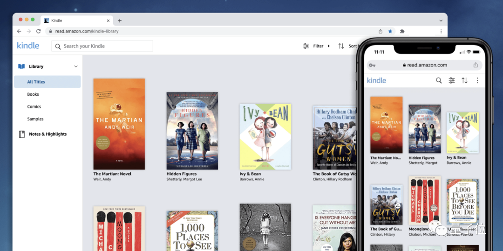The height and width of the screenshot is (251, 503).
Task: Open a new browser tab
Action: [x=120, y=20]
